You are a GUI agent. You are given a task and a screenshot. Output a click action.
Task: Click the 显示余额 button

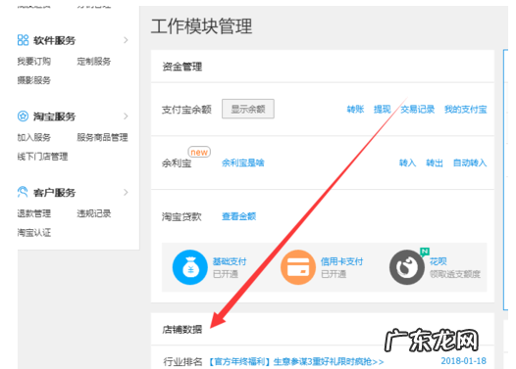248,109
